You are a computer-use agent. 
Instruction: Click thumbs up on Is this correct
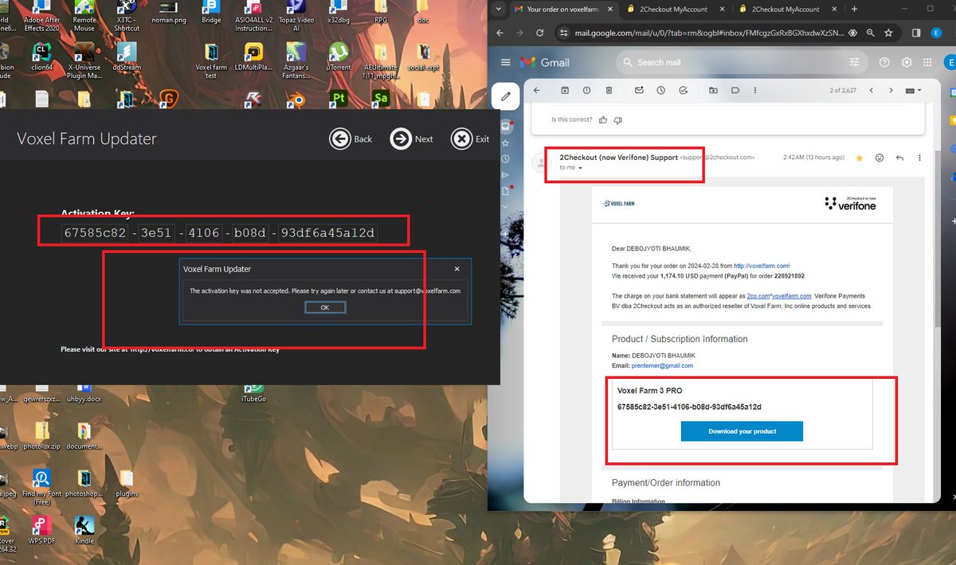pyautogui.click(x=603, y=120)
